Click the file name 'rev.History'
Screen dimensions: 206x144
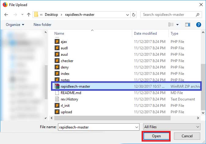pyautogui.click(x=70, y=99)
